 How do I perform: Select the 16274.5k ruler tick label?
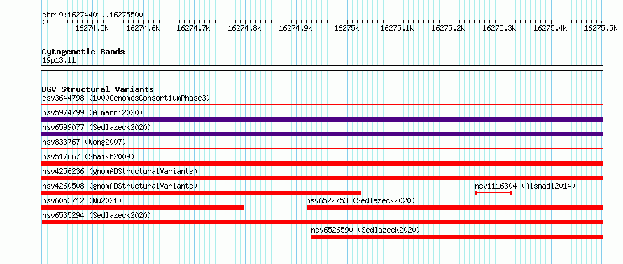92,28
